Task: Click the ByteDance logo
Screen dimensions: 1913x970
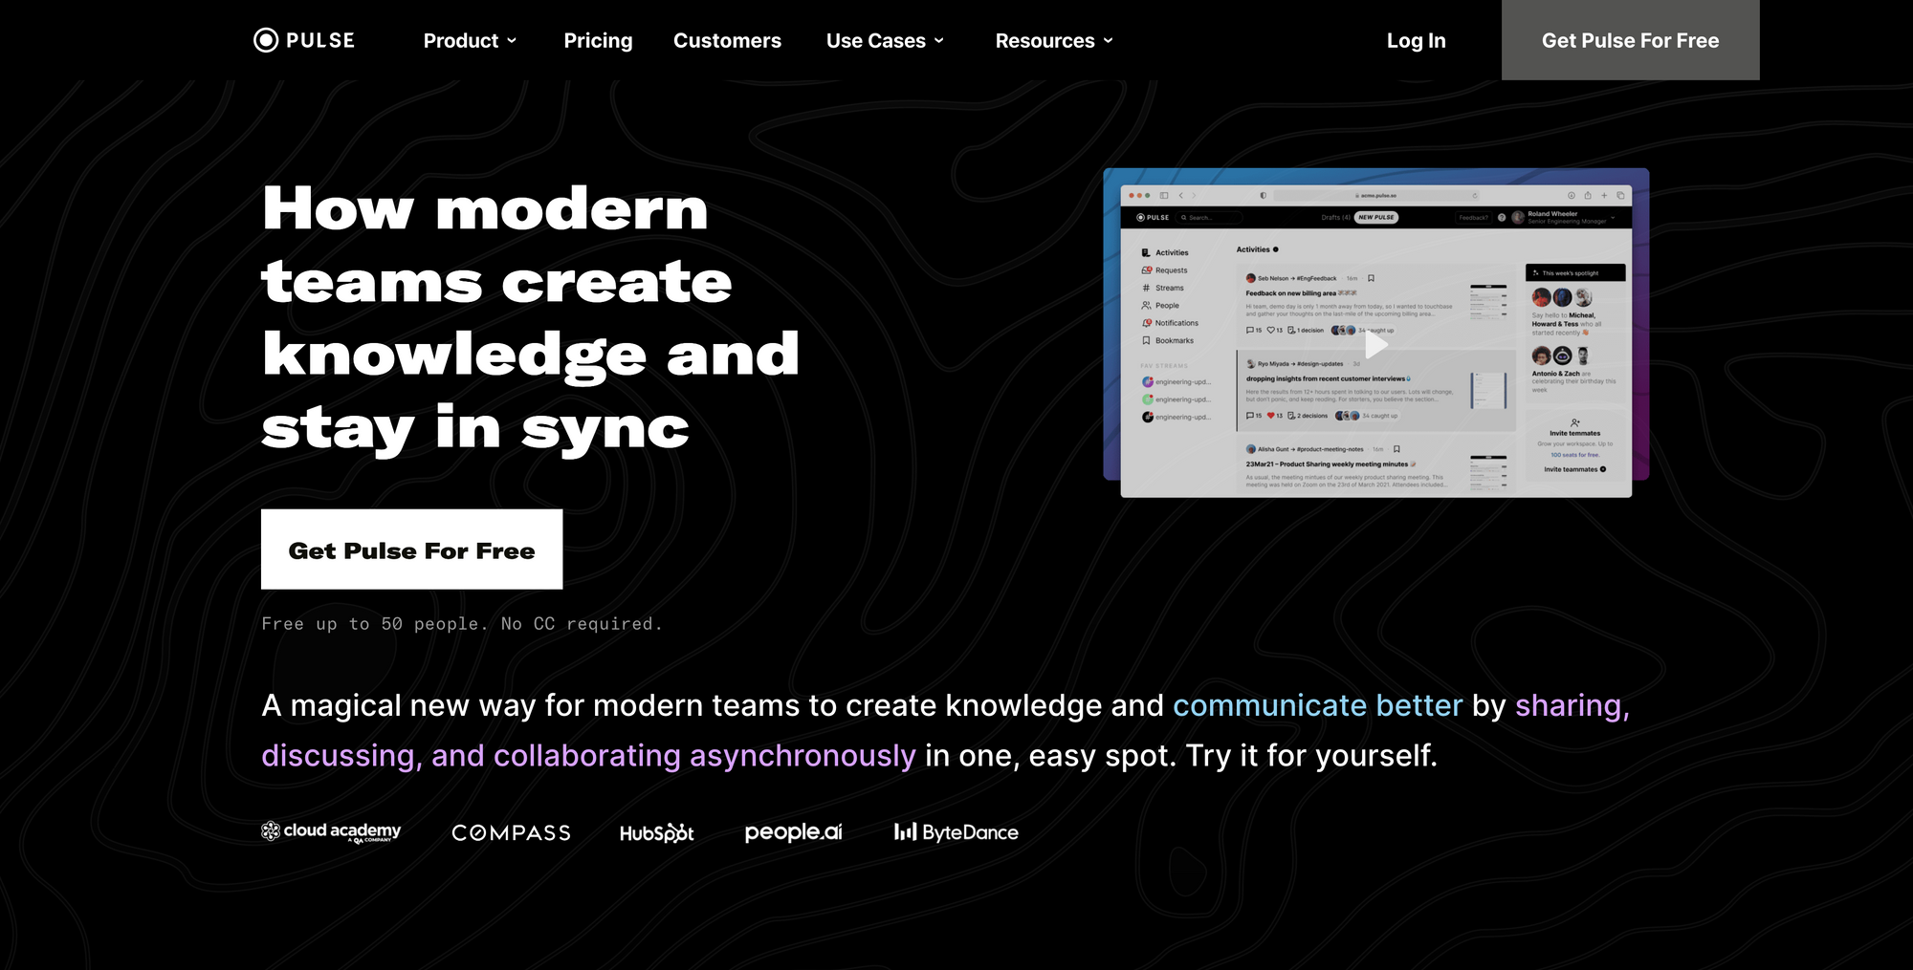Action: 956,832
